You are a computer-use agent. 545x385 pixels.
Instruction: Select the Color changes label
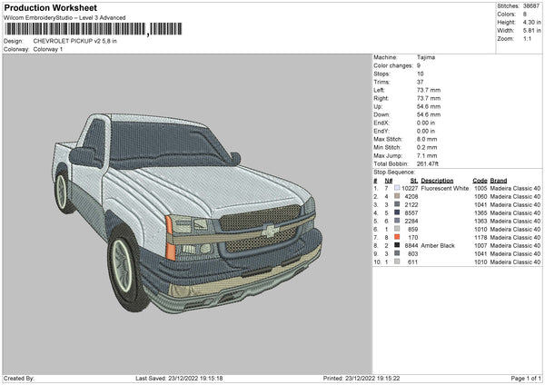(393, 65)
